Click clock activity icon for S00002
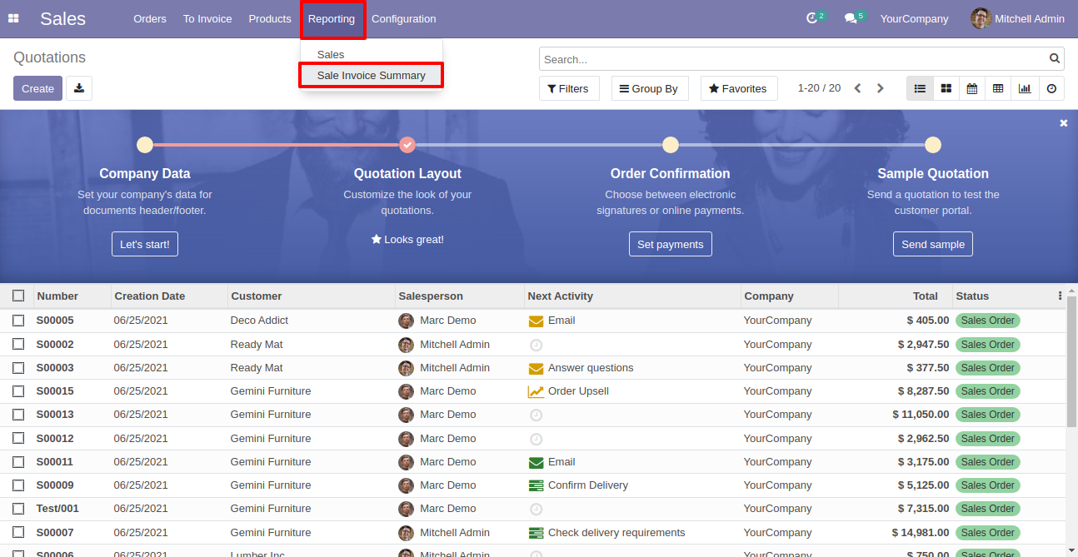 [536, 345]
